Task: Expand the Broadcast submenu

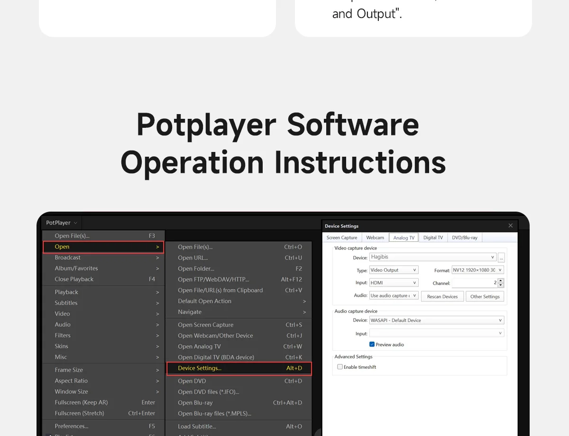Action: pos(103,258)
